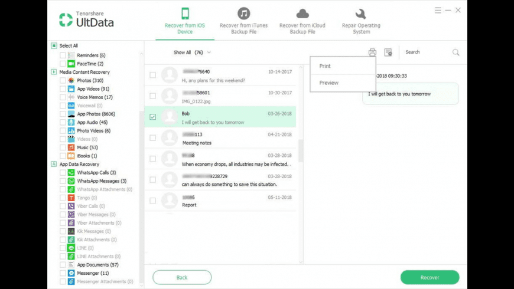
Task: Click the App Videos icon
Action: coord(71,89)
